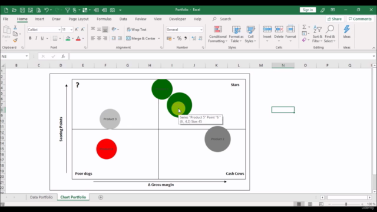This screenshot has height=212, width=377.
Task: Open the File menu
Action: point(5,19)
